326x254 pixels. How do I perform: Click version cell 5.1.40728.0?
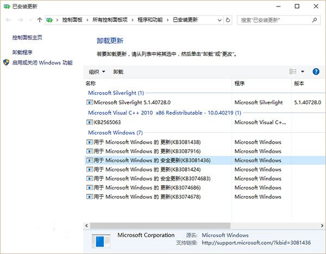coord(308,103)
